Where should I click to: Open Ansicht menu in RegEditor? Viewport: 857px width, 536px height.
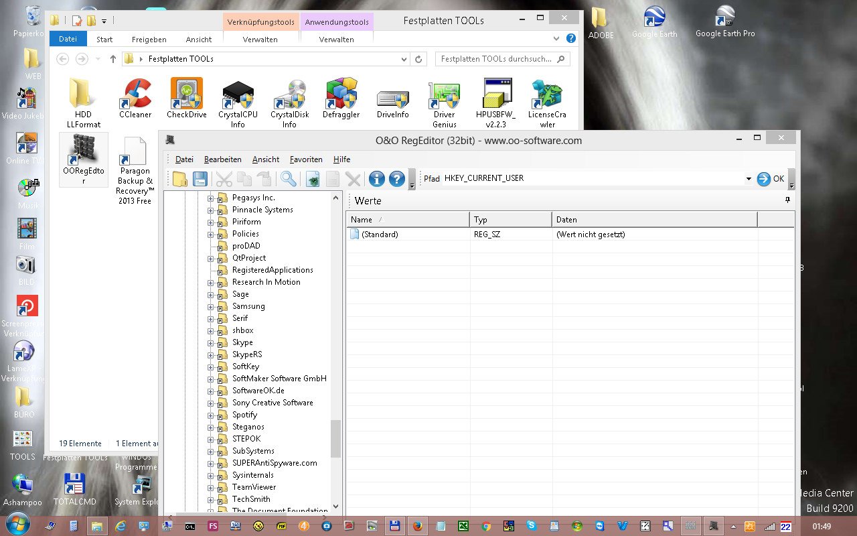(x=266, y=159)
